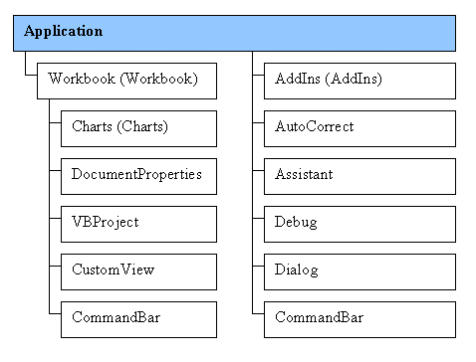
Task: Click the VBProject object box
Action: coord(138,224)
